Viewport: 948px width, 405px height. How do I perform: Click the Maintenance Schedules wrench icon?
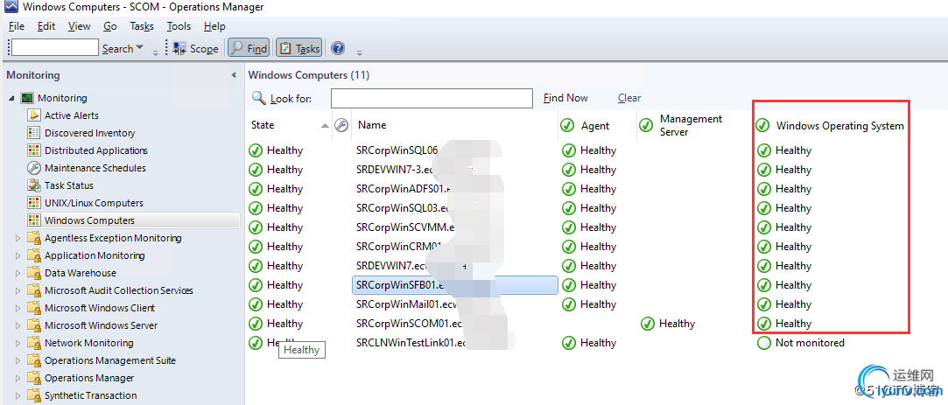(x=34, y=167)
